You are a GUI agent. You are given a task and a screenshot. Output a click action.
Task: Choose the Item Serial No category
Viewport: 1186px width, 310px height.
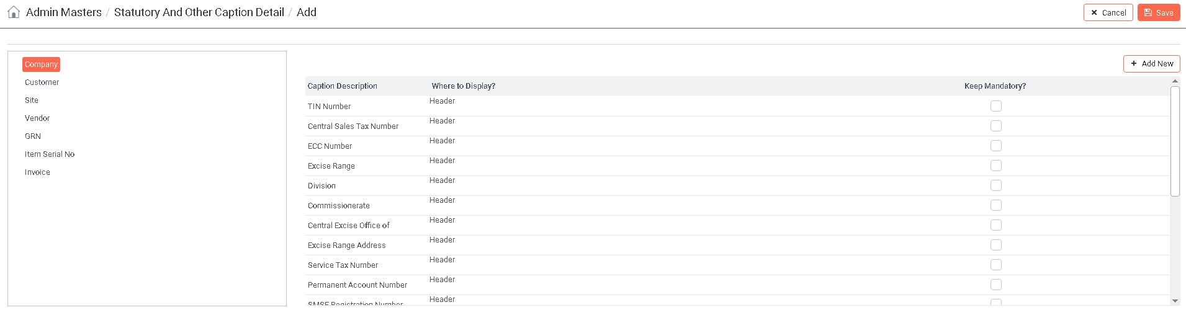tap(50, 154)
